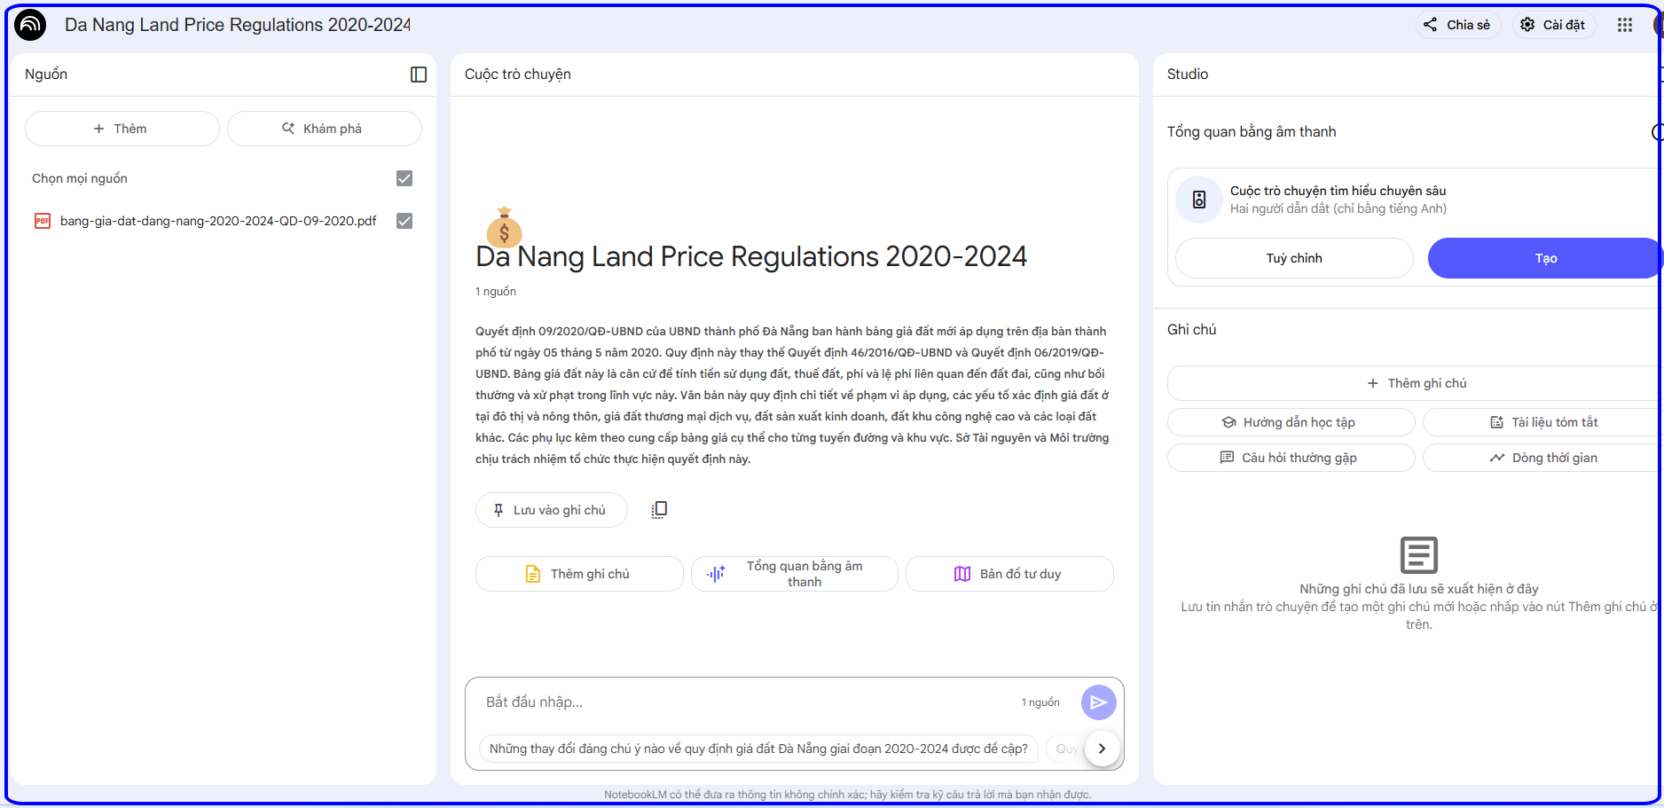This screenshot has height=808, width=1664.
Task: Click the speaker icon of deep dive conversation
Action: [x=1199, y=200]
